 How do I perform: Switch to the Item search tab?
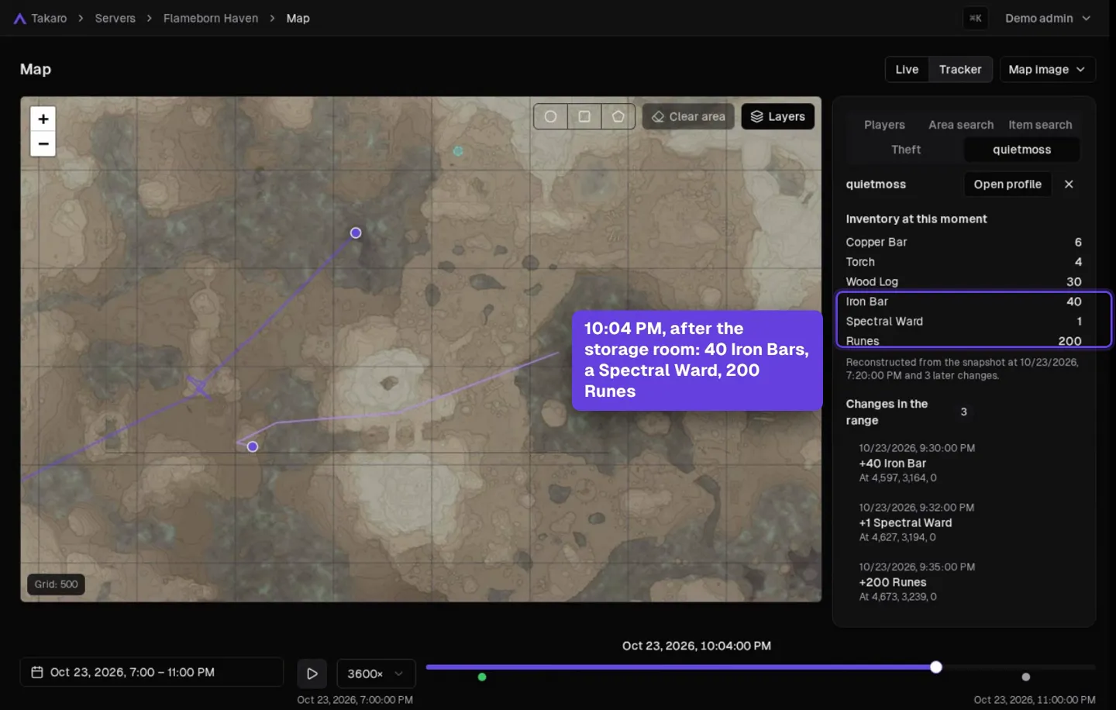(x=1040, y=125)
